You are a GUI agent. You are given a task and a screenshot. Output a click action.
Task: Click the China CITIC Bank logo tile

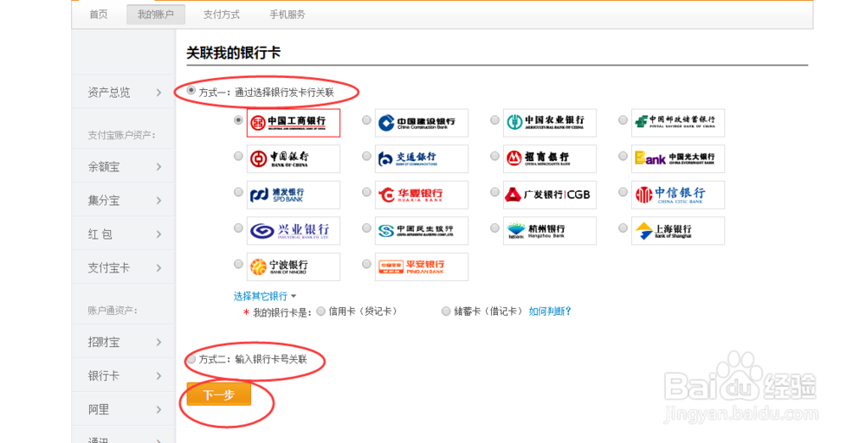click(x=678, y=195)
